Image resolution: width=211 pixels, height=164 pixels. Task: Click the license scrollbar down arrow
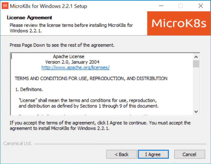(196, 112)
